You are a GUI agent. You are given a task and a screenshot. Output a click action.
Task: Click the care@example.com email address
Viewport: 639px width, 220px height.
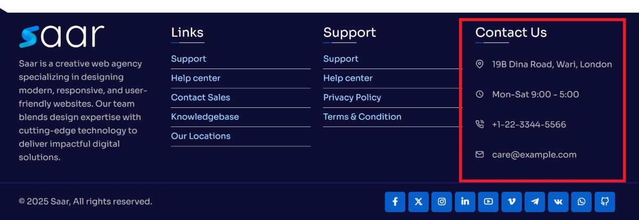click(534, 155)
